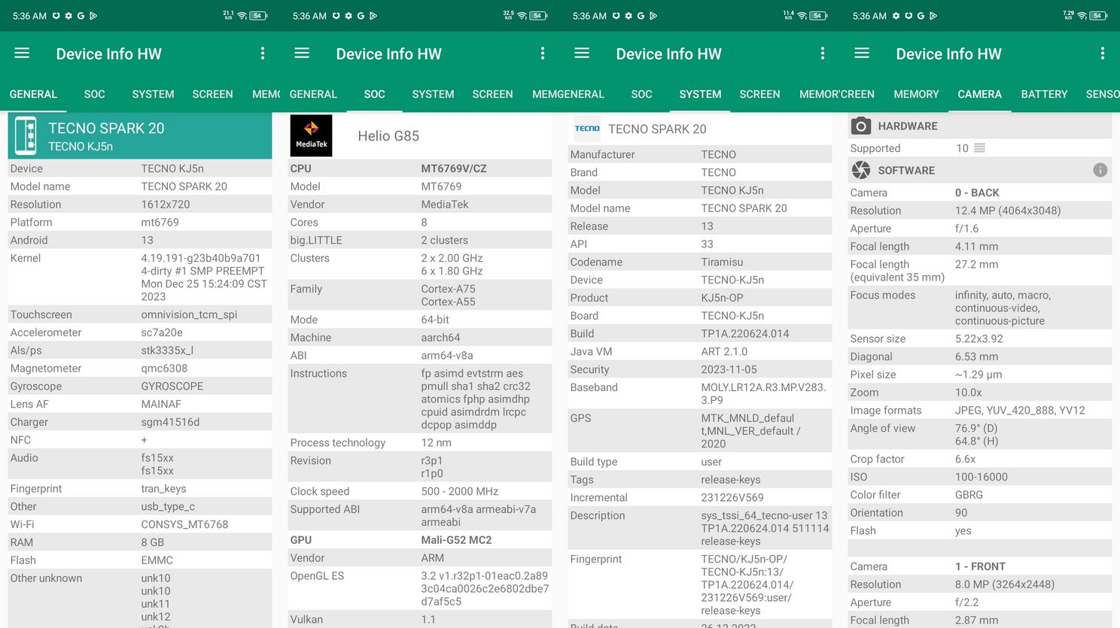Tap battery indicator on the SYSTEM tab screen
The height and width of the screenshot is (628, 1120).
coord(818,16)
